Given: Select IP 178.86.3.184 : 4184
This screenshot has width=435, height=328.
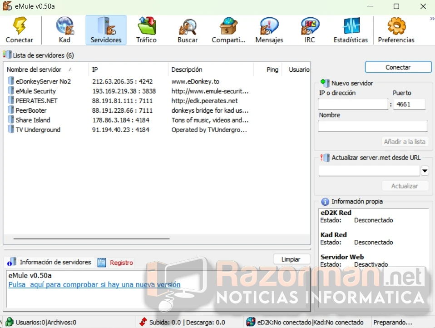Looking at the screenshot, I should point(121,120).
